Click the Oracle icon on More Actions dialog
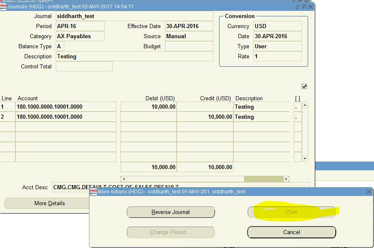The image size is (374, 248). pos(94,192)
